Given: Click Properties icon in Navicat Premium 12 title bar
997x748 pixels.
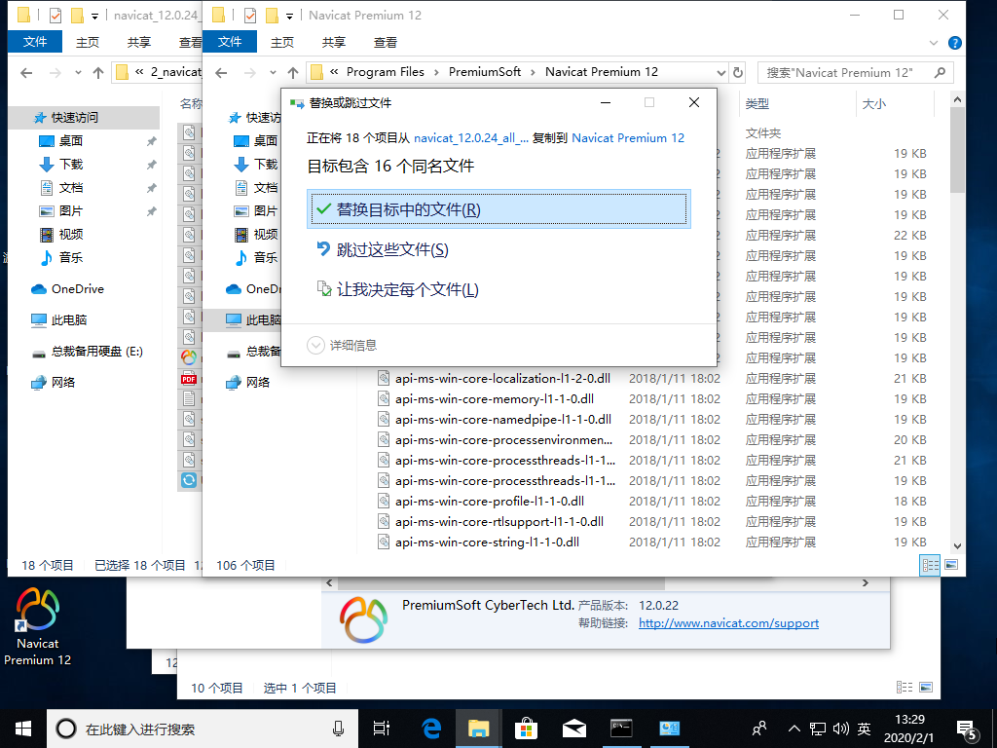Looking at the screenshot, I should point(250,16).
